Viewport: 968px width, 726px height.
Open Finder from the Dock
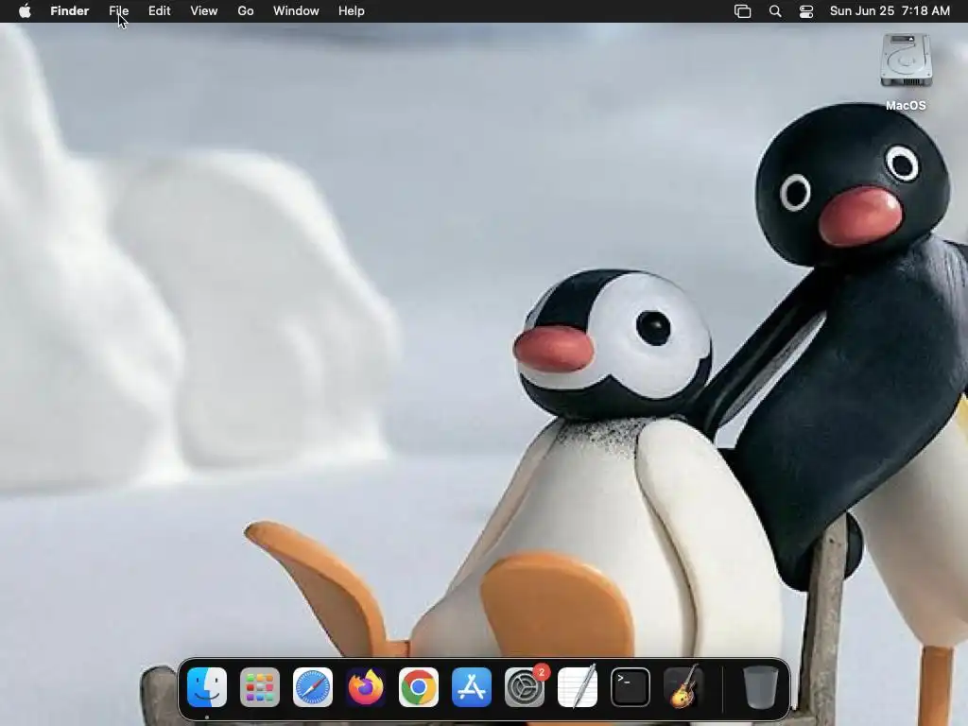pyautogui.click(x=207, y=687)
